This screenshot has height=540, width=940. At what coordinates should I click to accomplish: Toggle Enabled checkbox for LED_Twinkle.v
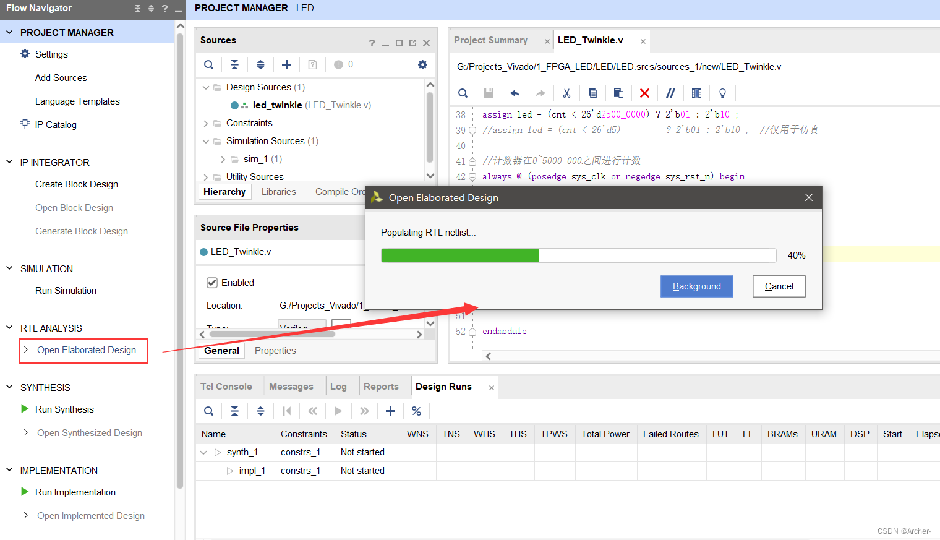pos(212,283)
